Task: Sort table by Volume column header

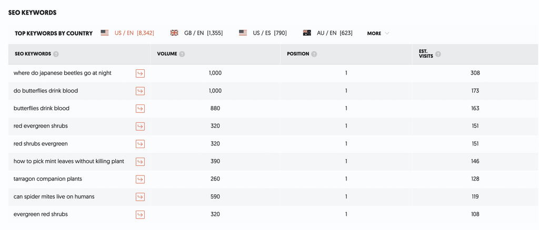Action: [167, 54]
